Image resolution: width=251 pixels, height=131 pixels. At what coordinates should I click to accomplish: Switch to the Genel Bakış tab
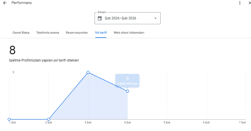(x=21, y=33)
